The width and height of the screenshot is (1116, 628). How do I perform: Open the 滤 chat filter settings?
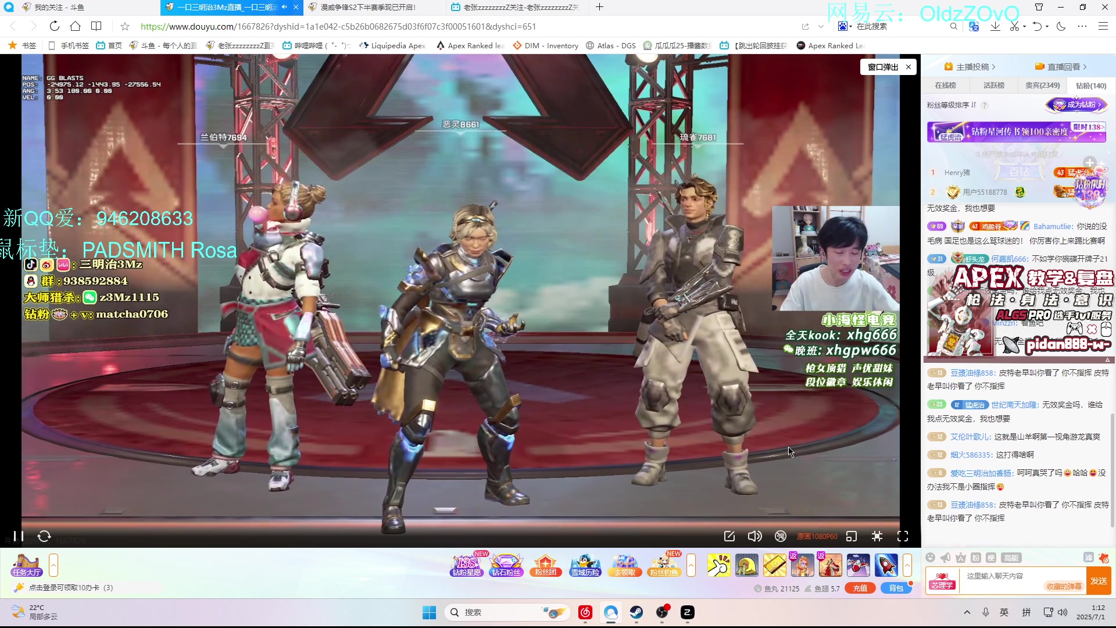click(x=1089, y=558)
